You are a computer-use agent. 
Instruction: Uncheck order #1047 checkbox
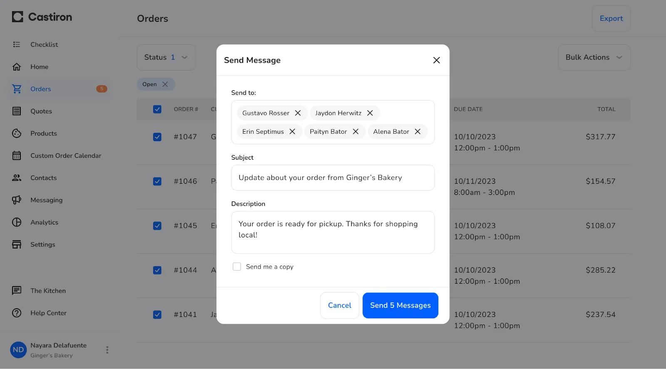[157, 137]
